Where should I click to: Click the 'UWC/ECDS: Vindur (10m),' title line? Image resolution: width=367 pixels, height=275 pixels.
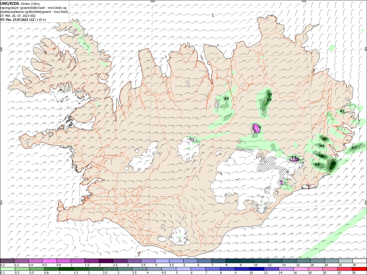coord(21,3)
